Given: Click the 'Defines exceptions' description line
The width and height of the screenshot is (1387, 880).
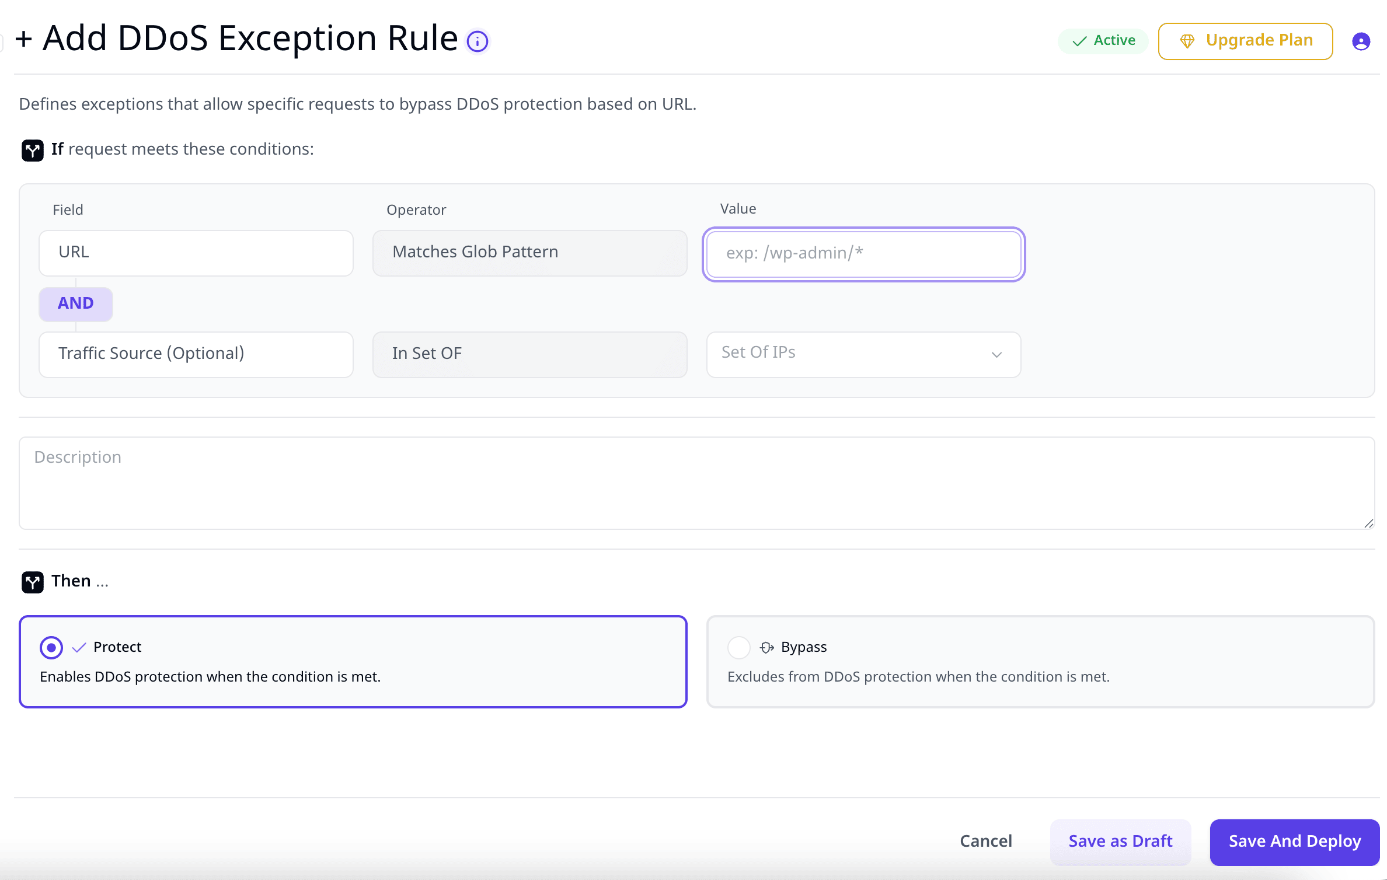Looking at the screenshot, I should [358, 104].
